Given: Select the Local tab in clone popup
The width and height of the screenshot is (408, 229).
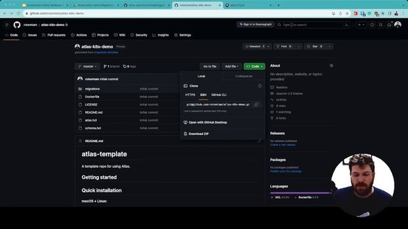Looking at the screenshot, I should (201, 76).
